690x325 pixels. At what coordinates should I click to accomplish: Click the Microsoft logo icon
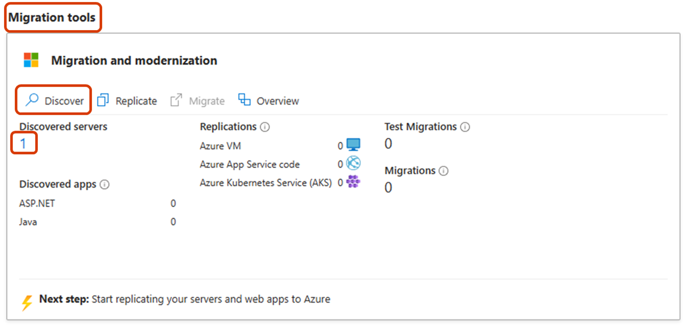31,60
